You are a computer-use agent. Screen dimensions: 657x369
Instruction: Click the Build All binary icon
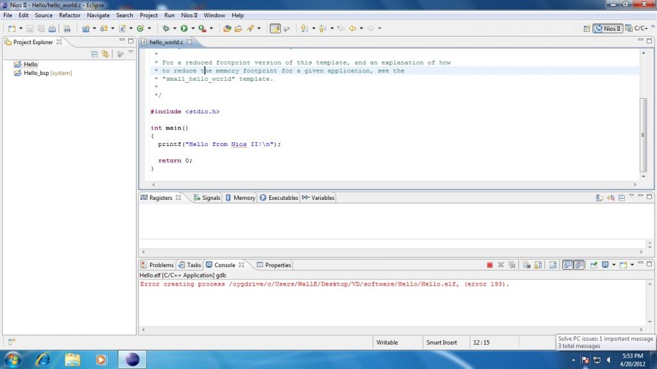pyautogui.click(x=67, y=28)
